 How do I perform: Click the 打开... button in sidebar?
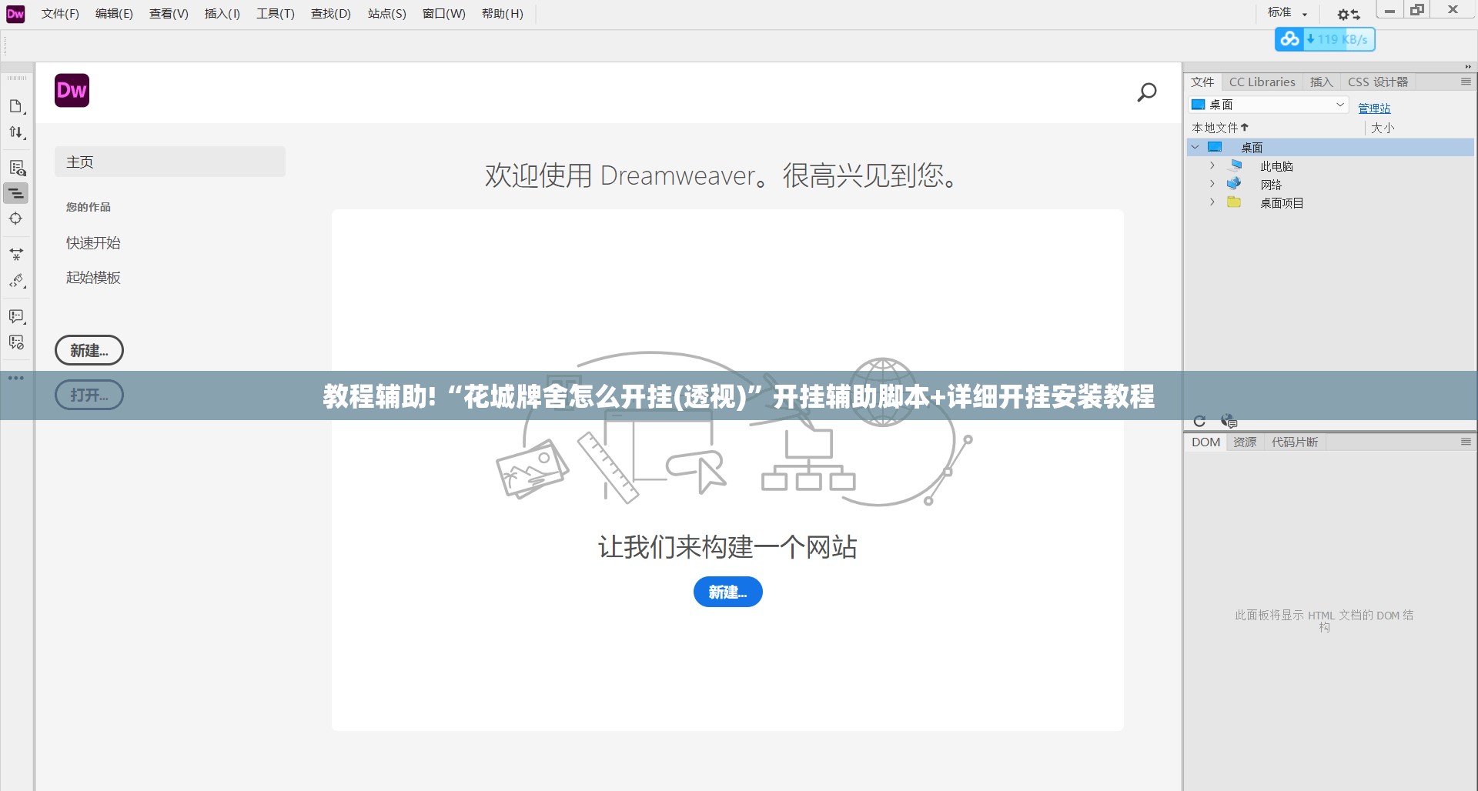[x=89, y=395]
